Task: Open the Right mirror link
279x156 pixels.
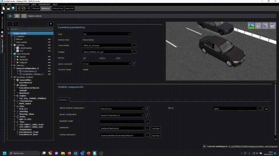Action: [x=118, y=58]
